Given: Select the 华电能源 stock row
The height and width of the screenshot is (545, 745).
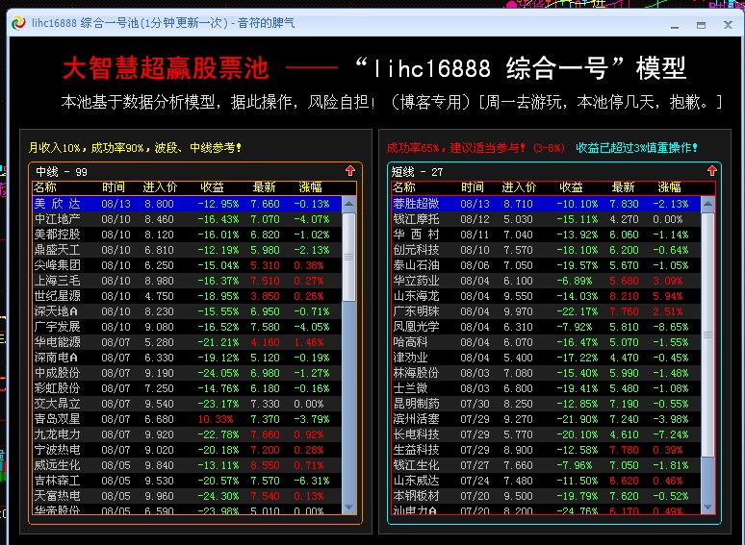Looking at the screenshot, I should click(187, 342).
